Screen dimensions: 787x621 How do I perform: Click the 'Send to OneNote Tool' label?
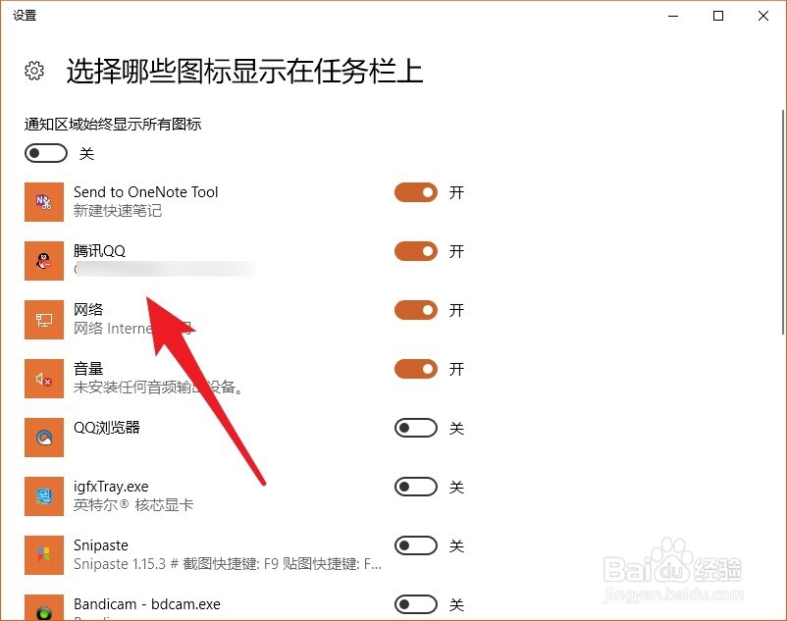[x=145, y=192]
